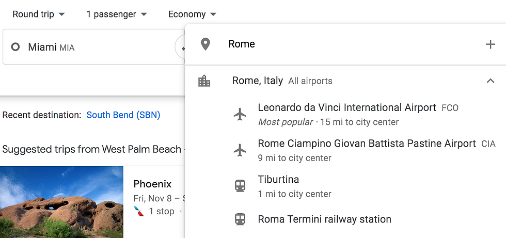Click the city buildings icon for Rome, Italy

[204, 81]
